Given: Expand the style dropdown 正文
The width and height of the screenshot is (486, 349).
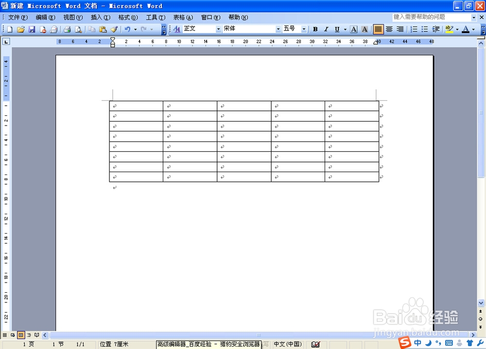Looking at the screenshot, I should point(218,29).
